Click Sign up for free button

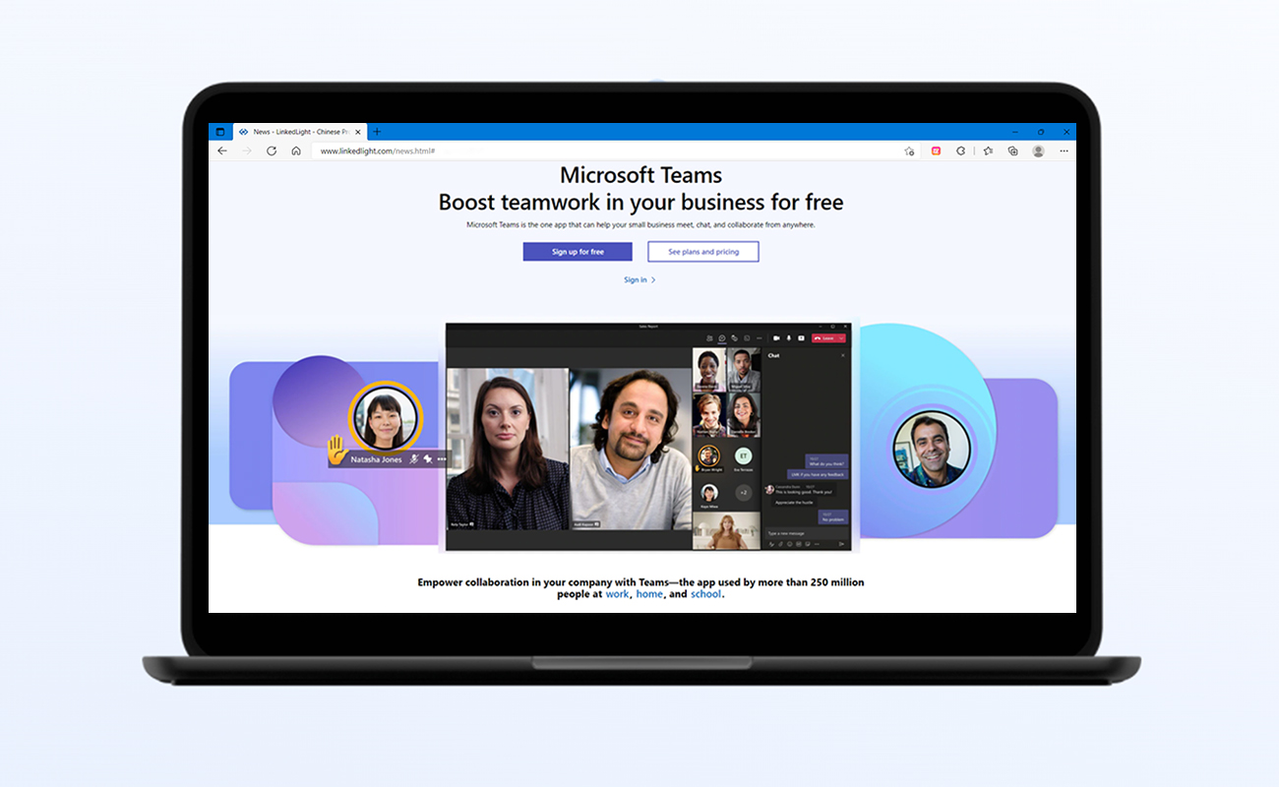tap(578, 252)
